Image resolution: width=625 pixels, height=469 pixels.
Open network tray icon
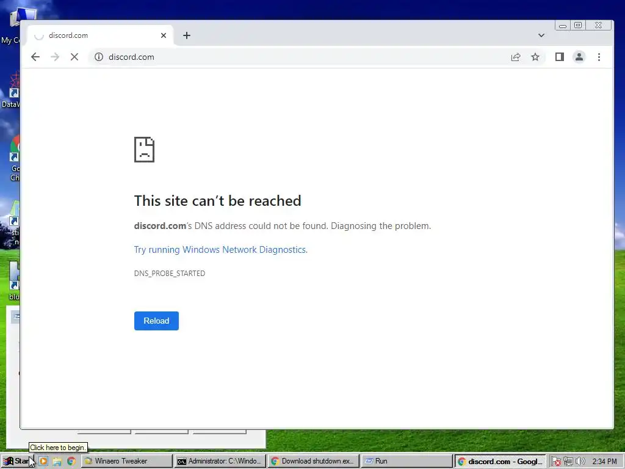pyautogui.click(x=568, y=462)
